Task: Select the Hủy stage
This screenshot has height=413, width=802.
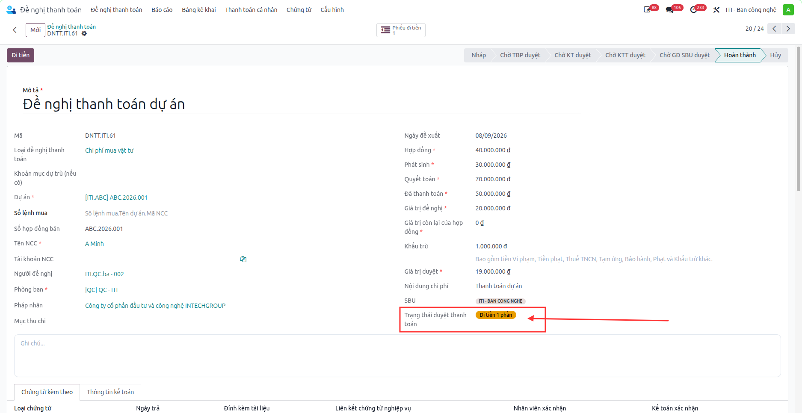Action: point(775,55)
